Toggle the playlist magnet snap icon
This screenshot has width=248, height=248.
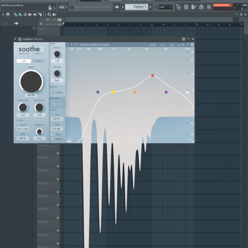[x=8, y=14]
